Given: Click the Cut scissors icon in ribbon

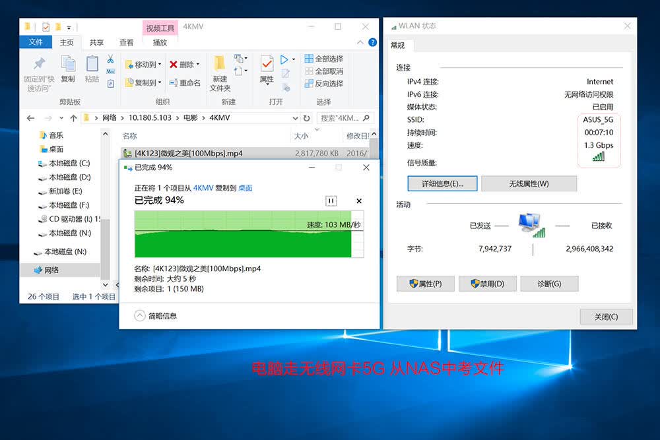Looking at the screenshot, I should point(110,59).
